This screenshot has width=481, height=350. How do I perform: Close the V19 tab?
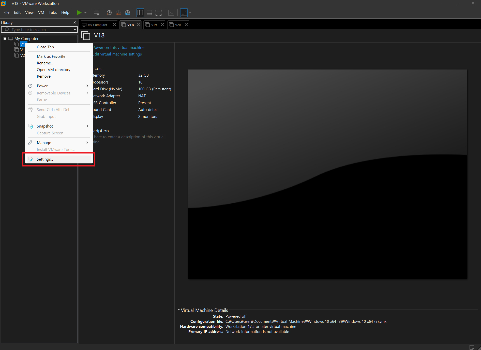pos(162,24)
